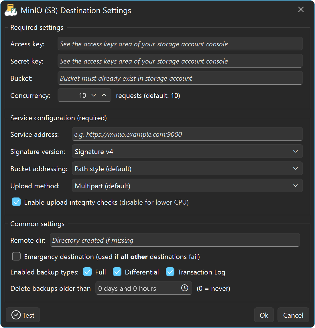Click the "Common settings" group heading

click(x=38, y=224)
